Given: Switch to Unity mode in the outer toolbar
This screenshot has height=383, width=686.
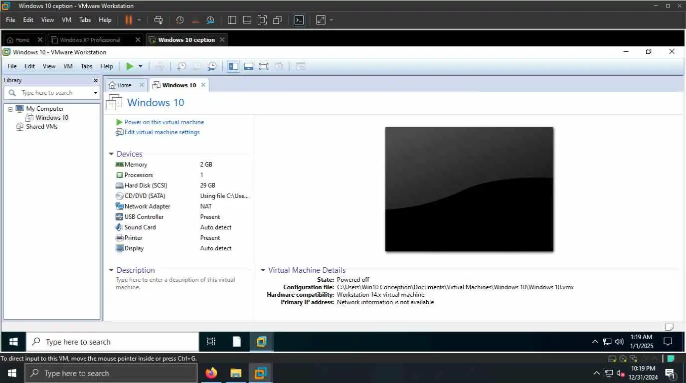Looking at the screenshot, I should (278, 20).
